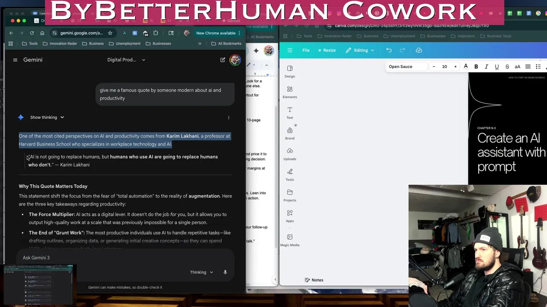Open Canva Text panel

pos(290,113)
